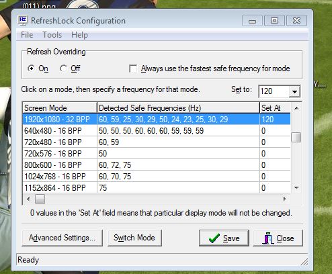Screen dimensions: 332x274
Task: Click the Switch Mode button
Action: pos(134,238)
